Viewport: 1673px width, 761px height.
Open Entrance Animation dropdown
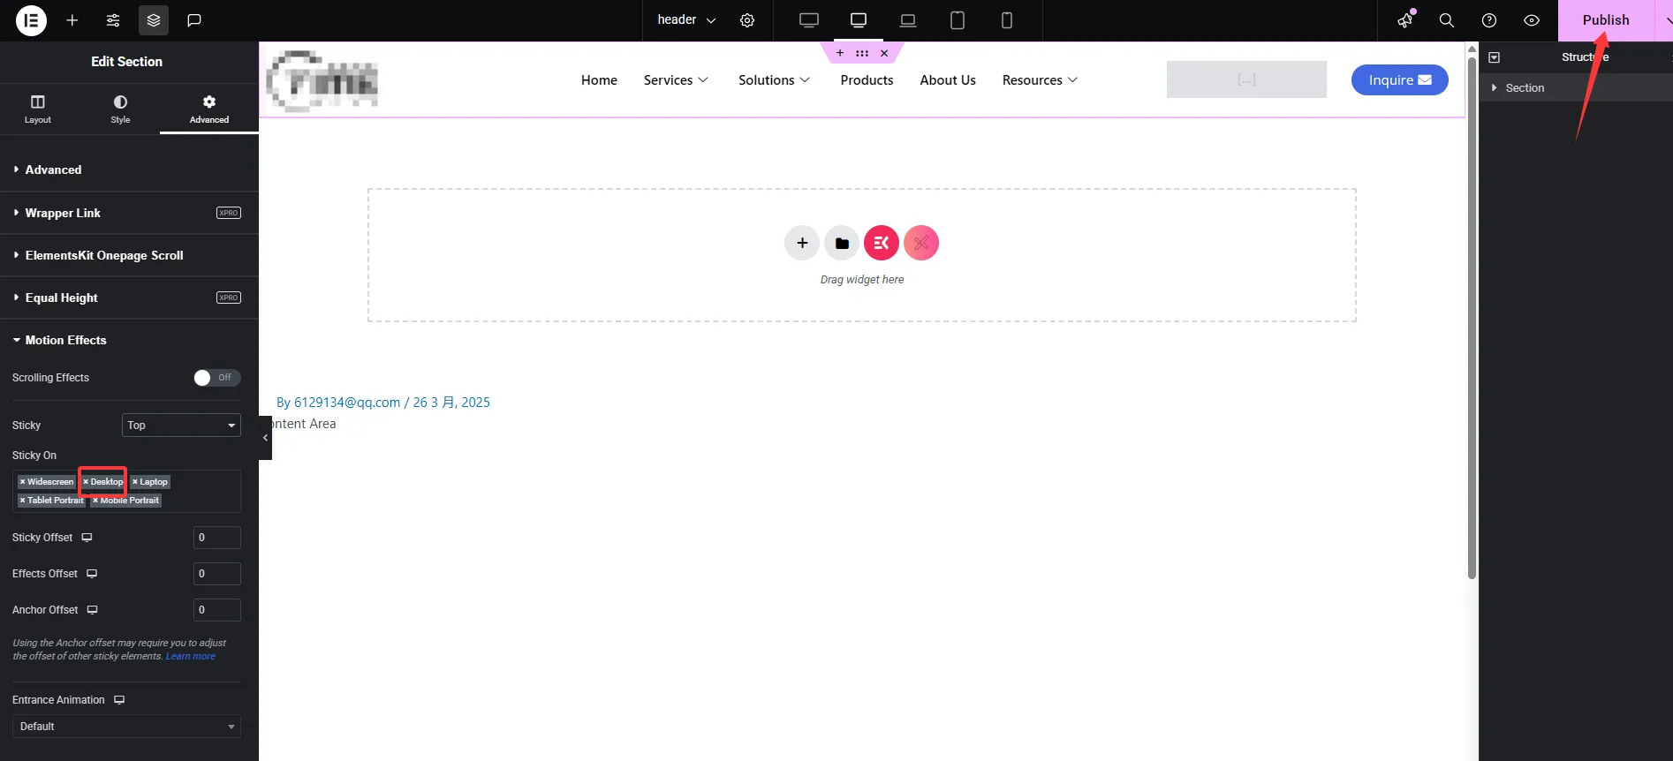tap(126, 727)
